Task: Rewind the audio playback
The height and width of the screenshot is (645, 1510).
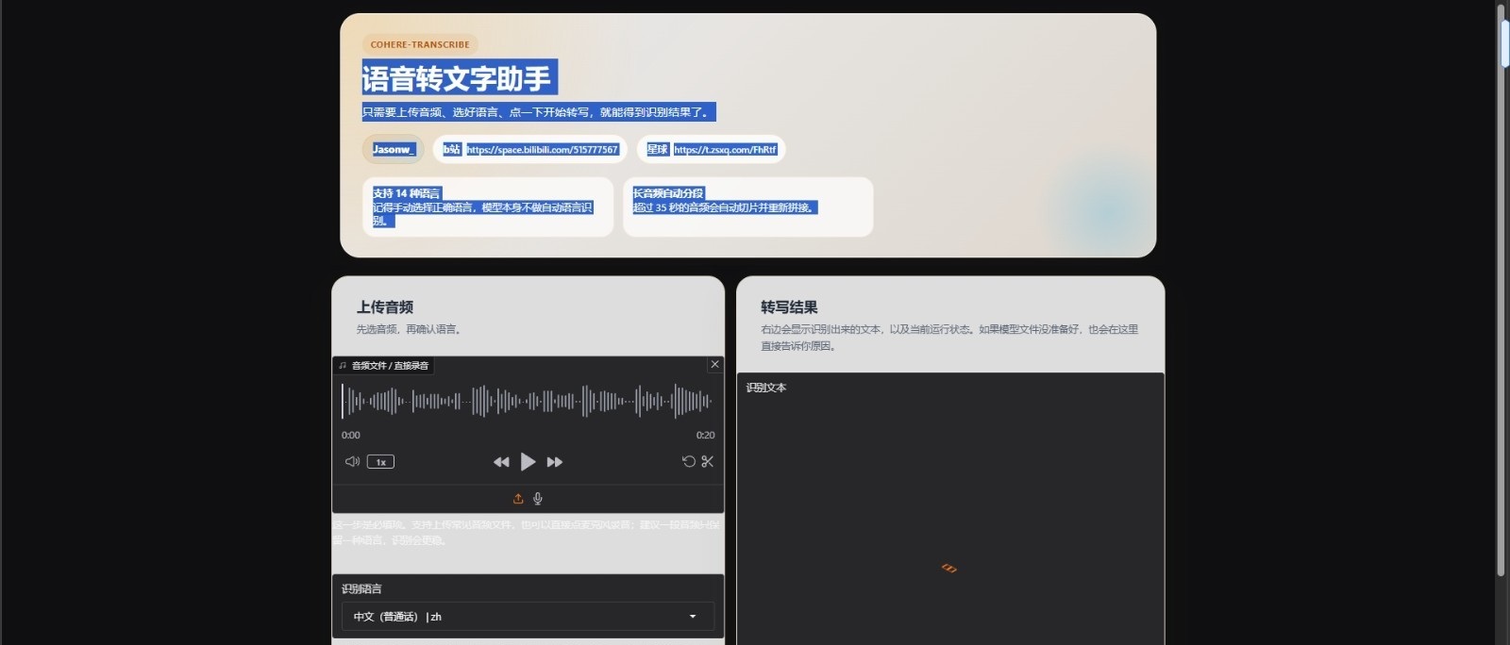Action: pyautogui.click(x=501, y=462)
